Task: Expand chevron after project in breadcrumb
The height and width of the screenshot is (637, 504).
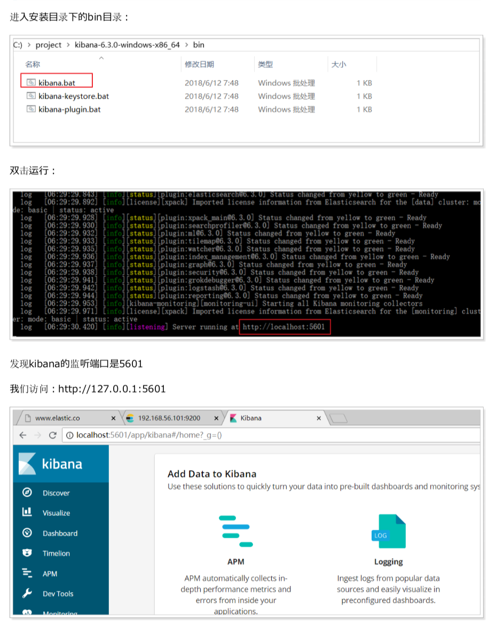Action: (68, 45)
